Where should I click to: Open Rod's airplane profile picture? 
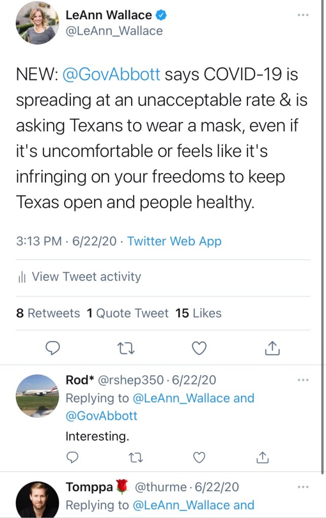(x=37, y=395)
